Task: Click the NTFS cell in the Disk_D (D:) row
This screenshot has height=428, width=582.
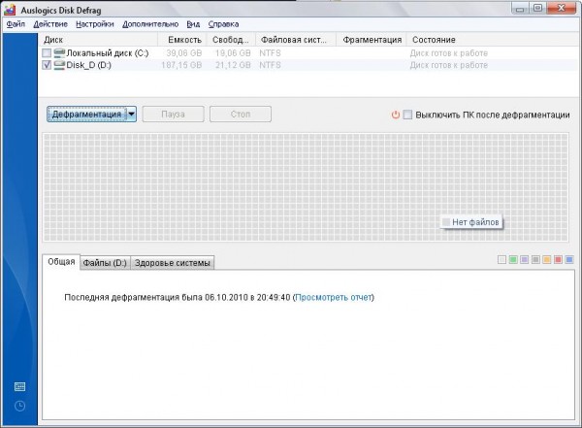Action: 271,65
